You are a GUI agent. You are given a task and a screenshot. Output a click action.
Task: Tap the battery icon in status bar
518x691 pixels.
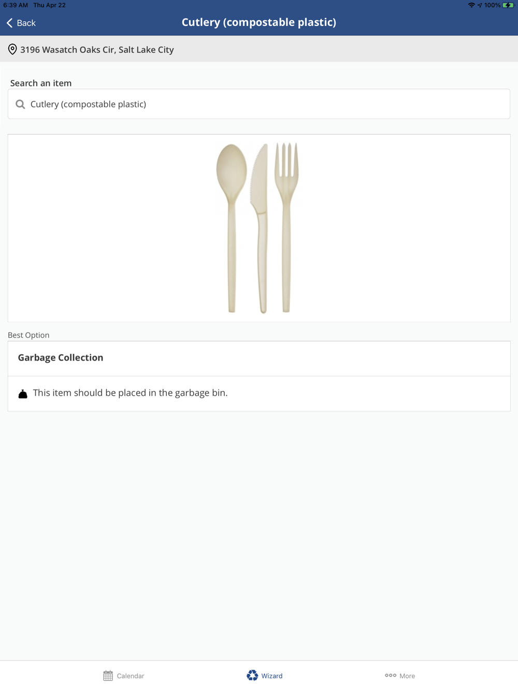pyautogui.click(x=508, y=5)
